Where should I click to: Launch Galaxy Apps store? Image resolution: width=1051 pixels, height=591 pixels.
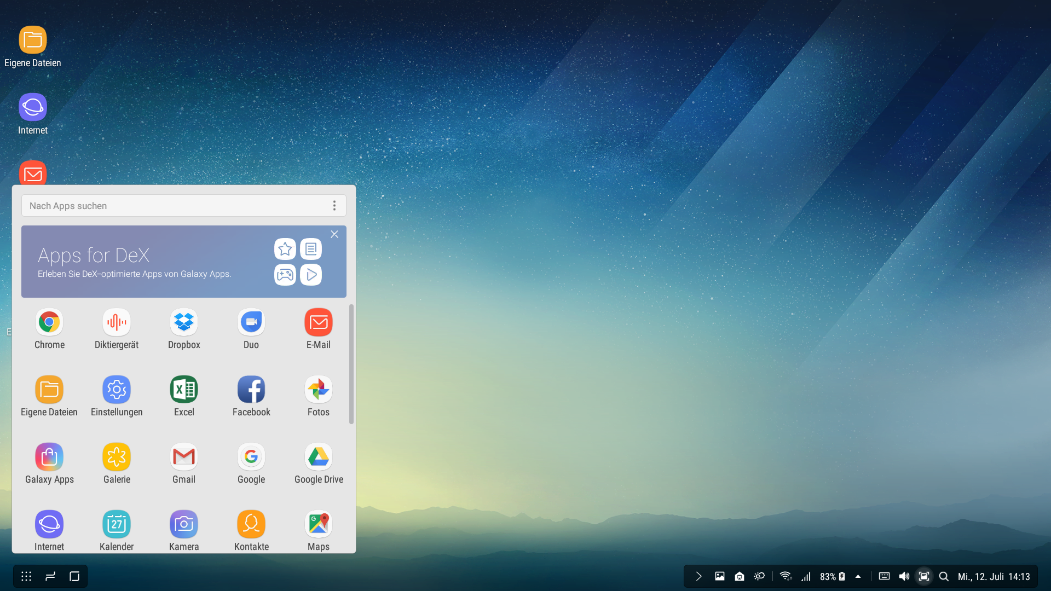tap(49, 457)
